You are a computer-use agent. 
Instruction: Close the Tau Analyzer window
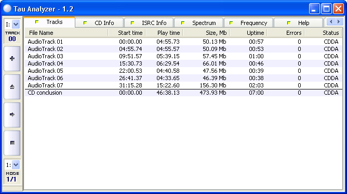[338, 9]
